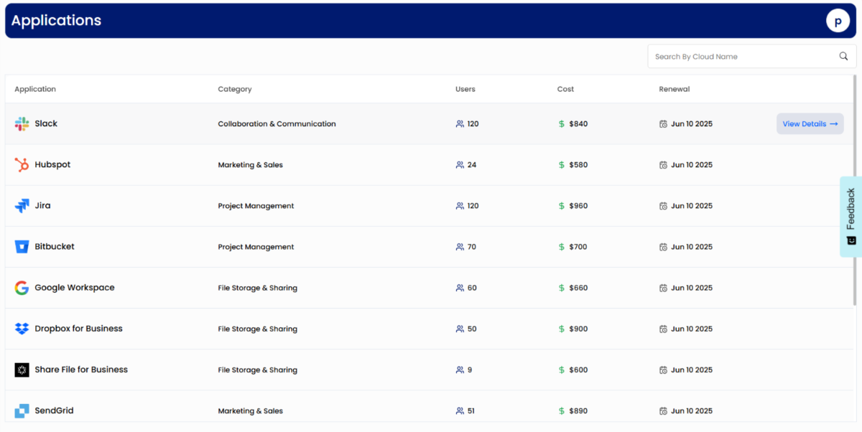862x432 pixels.
Task: Click the $600 cost value
Action: (x=578, y=370)
